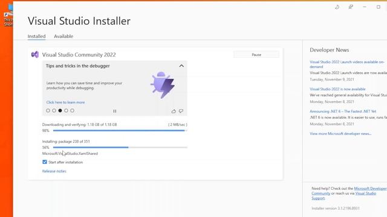Click the Developer News heading
Viewport: 387px width, 217px height.
coord(329,50)
